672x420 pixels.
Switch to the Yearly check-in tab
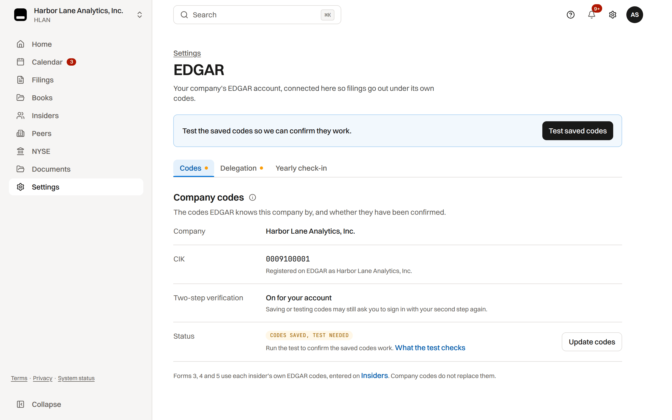pyautogui.click(x=301, y=168)
